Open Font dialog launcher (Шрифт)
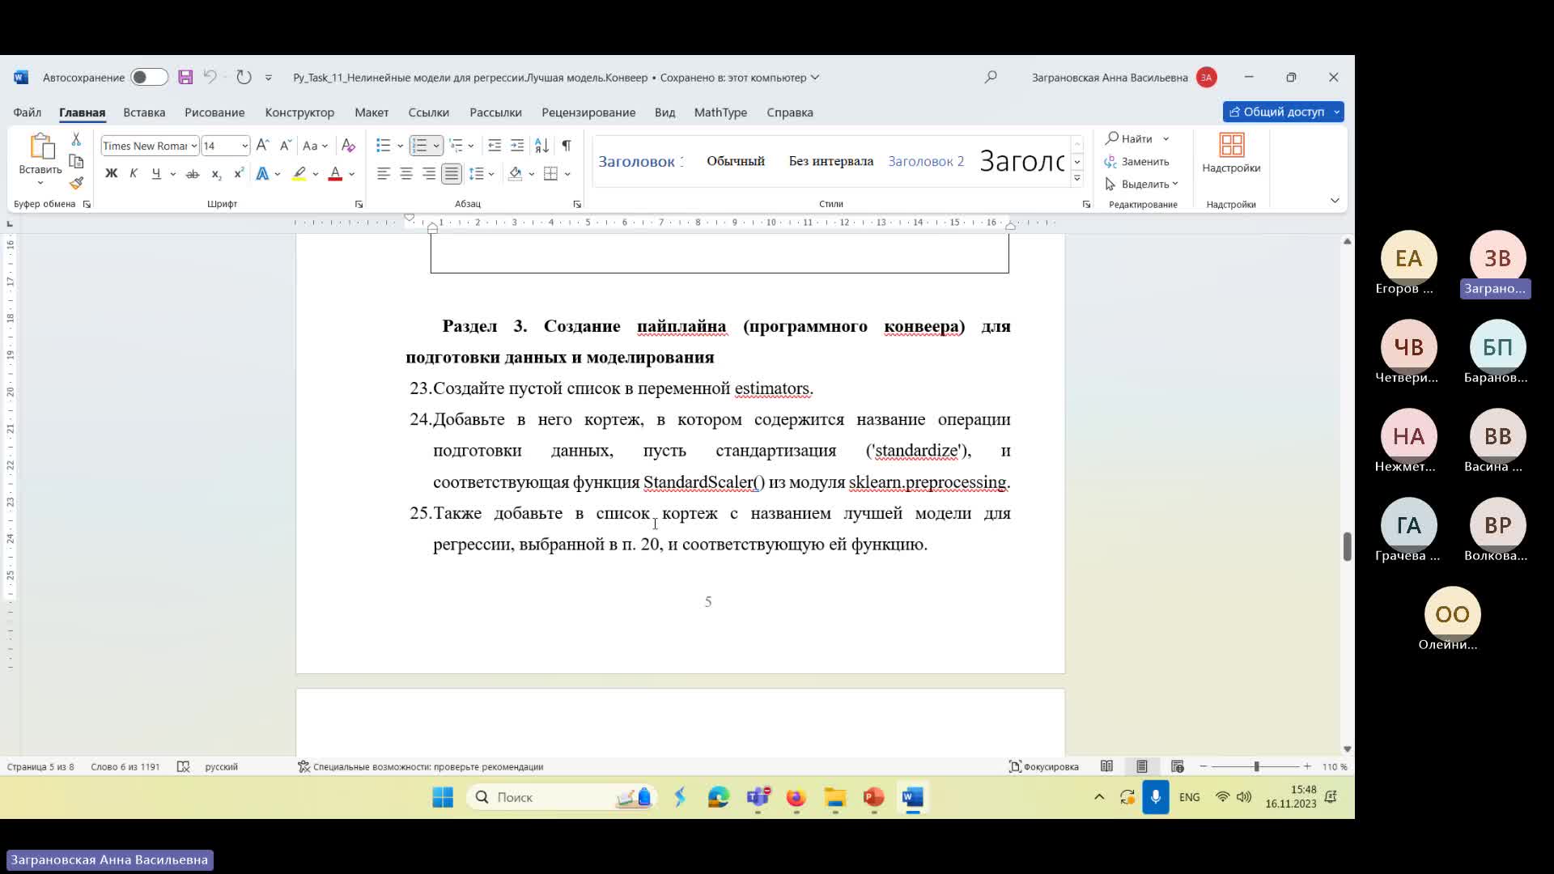 tap(359, 204)
